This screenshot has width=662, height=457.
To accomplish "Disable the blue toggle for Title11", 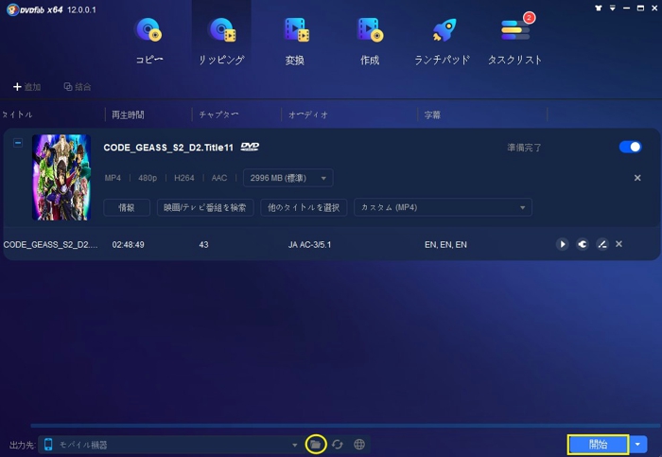I will [x=629, y=147].
